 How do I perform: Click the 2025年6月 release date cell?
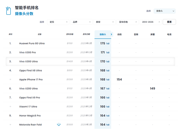tap(86, 43)
